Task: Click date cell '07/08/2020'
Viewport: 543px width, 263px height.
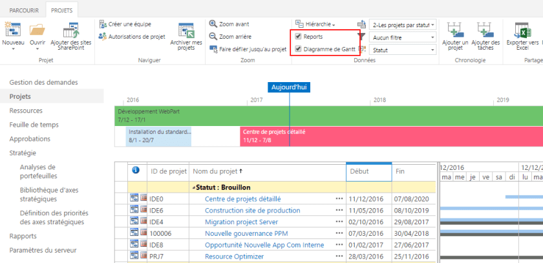Action: [x=414, y=199]
